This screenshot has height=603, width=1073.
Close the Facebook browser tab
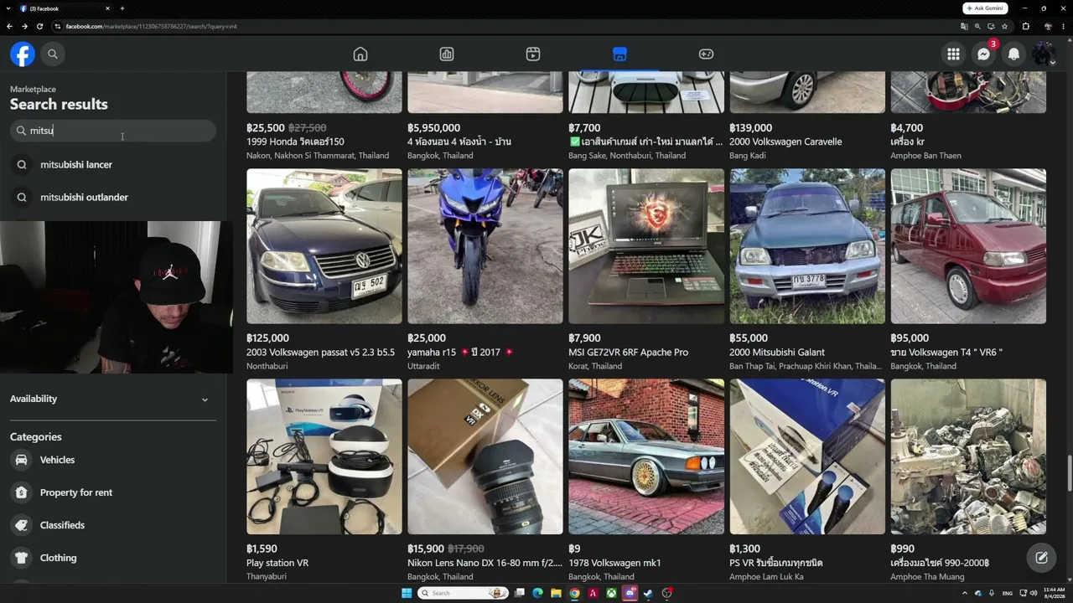107,8
